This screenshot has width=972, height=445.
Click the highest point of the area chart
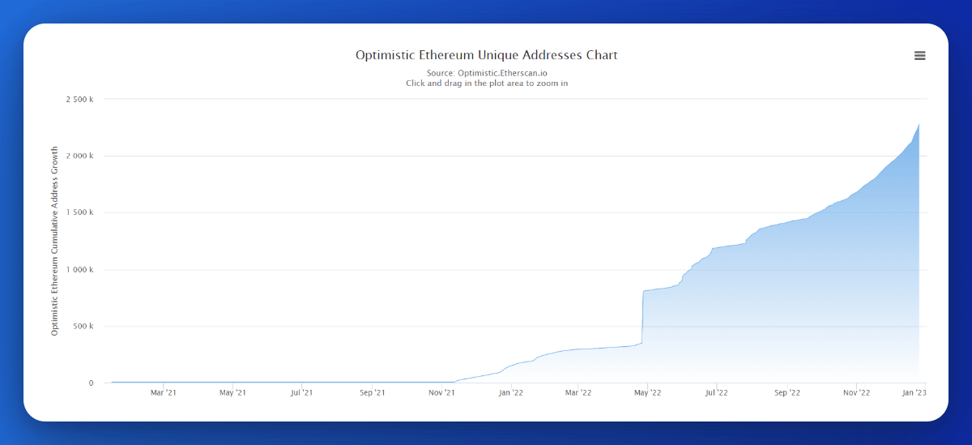919,125
